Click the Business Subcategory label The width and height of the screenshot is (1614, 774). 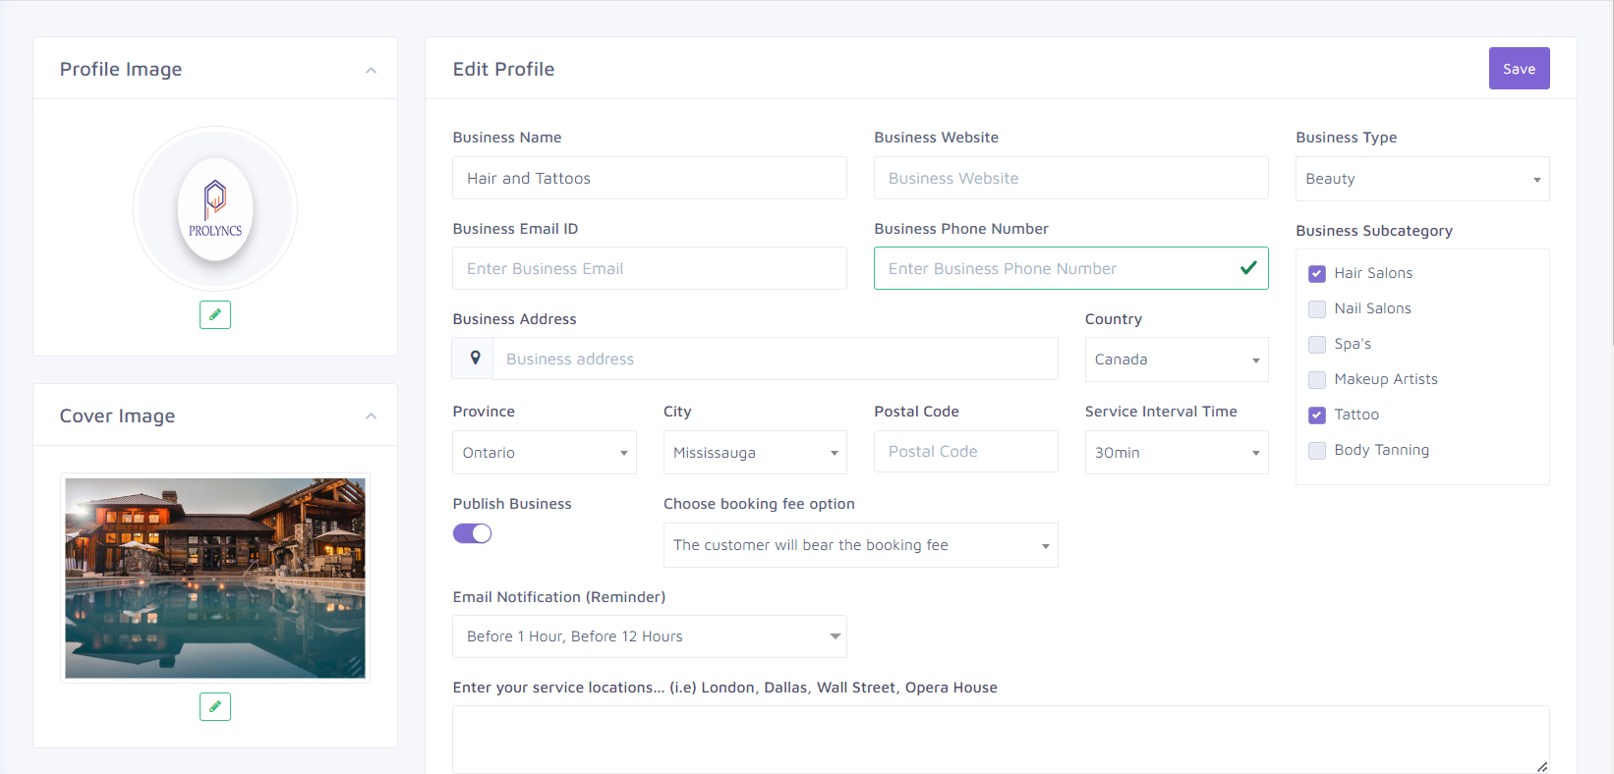tap(1374, 231)
